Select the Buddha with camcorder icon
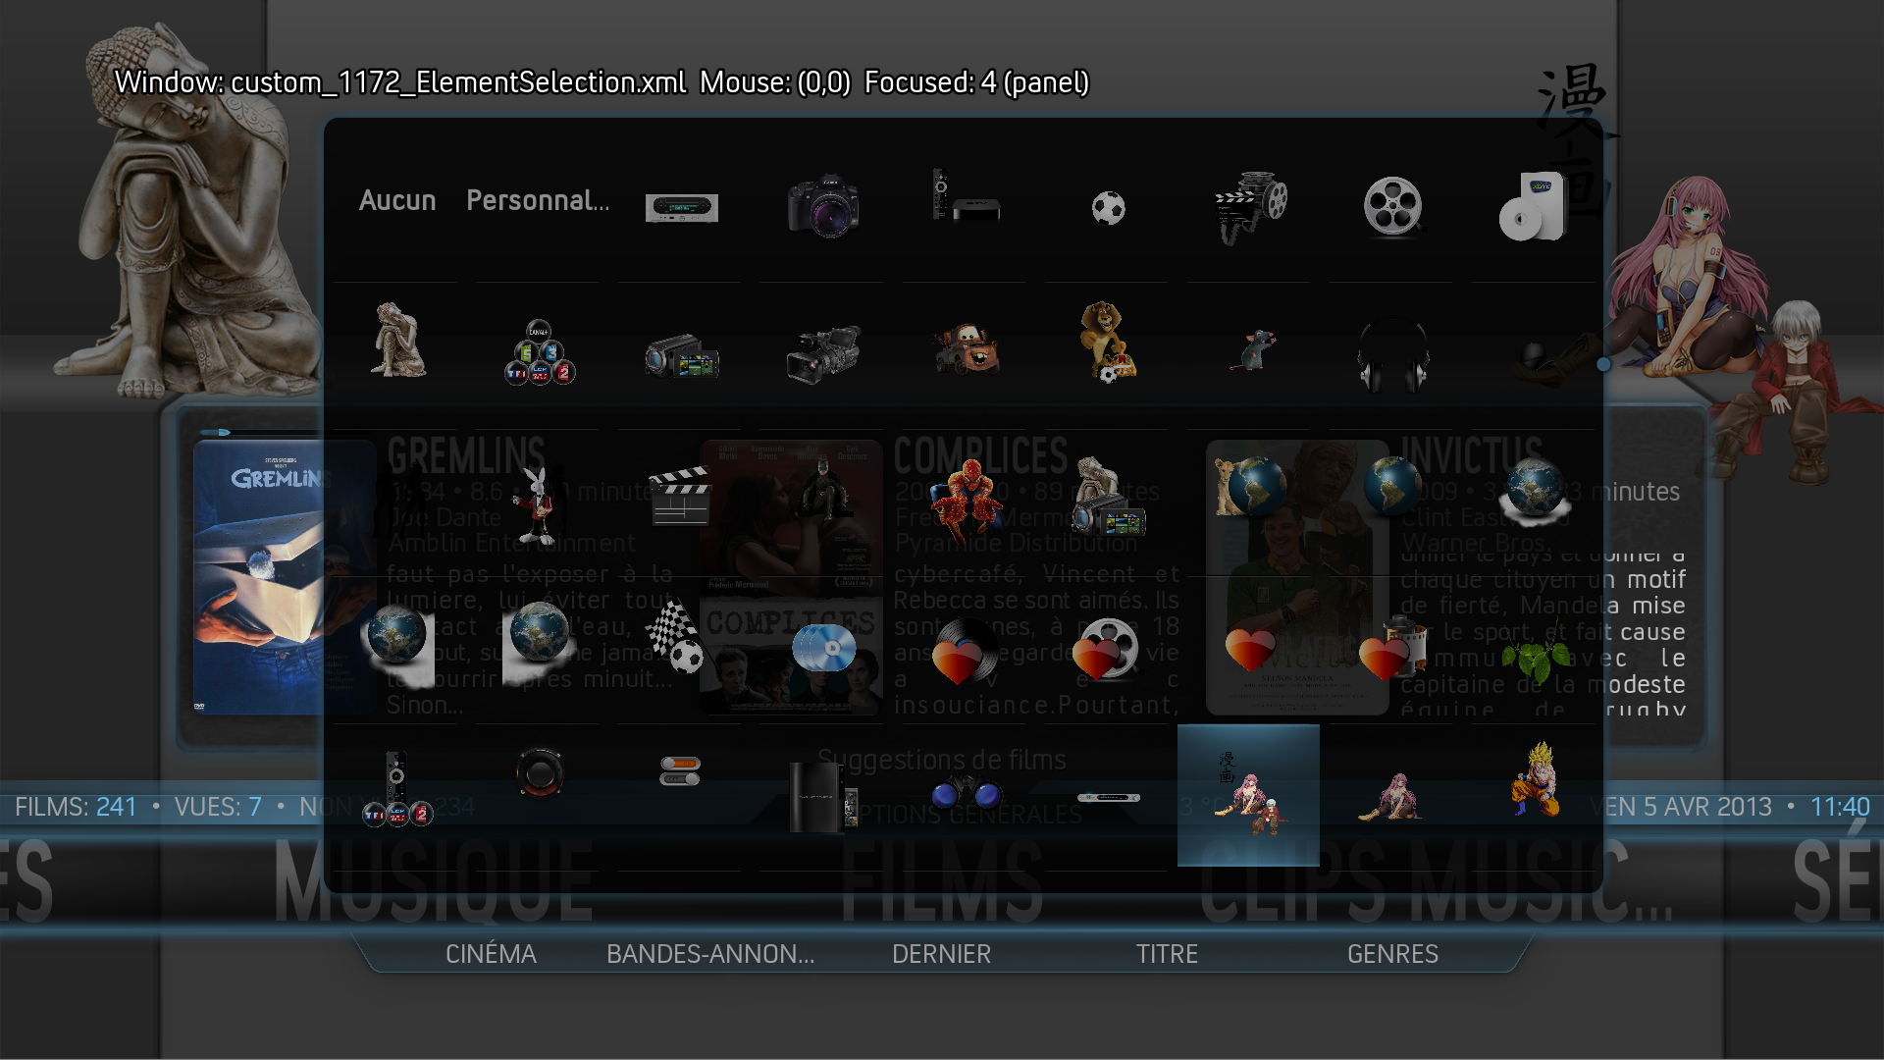The image size is (1884, 1060). [x=1108, y=496]
